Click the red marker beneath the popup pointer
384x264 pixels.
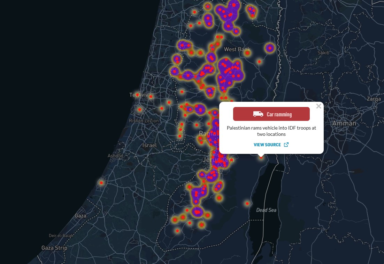click(x=261, y=157)
